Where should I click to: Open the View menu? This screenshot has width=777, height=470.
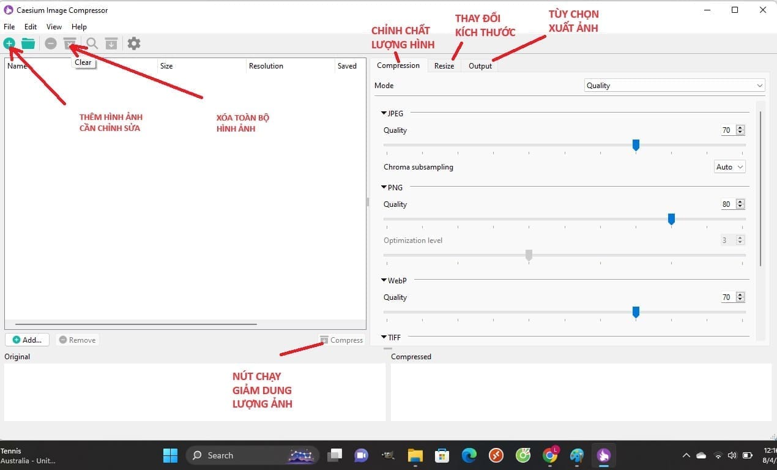coord(54,27)
